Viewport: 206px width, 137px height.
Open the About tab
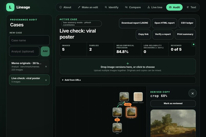pos(65,7)
